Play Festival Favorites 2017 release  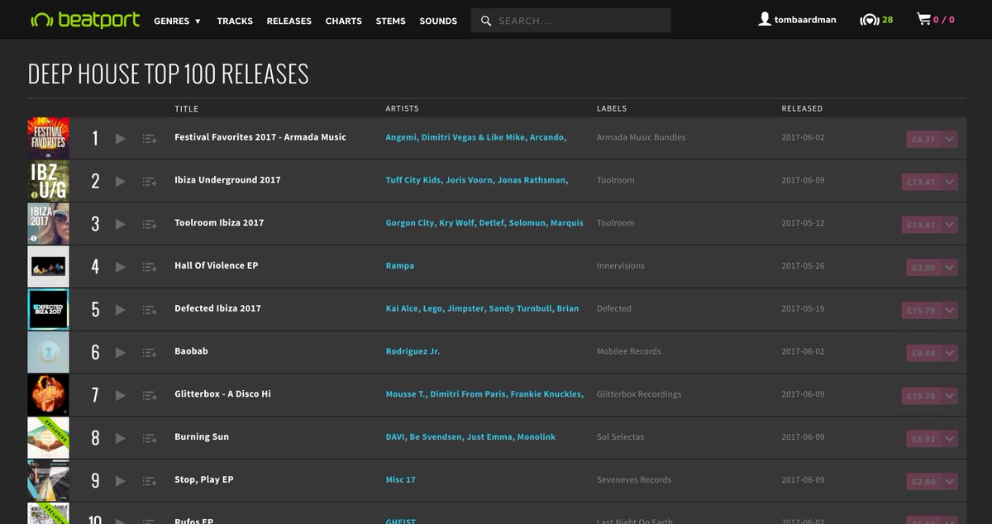pos(121,139)
